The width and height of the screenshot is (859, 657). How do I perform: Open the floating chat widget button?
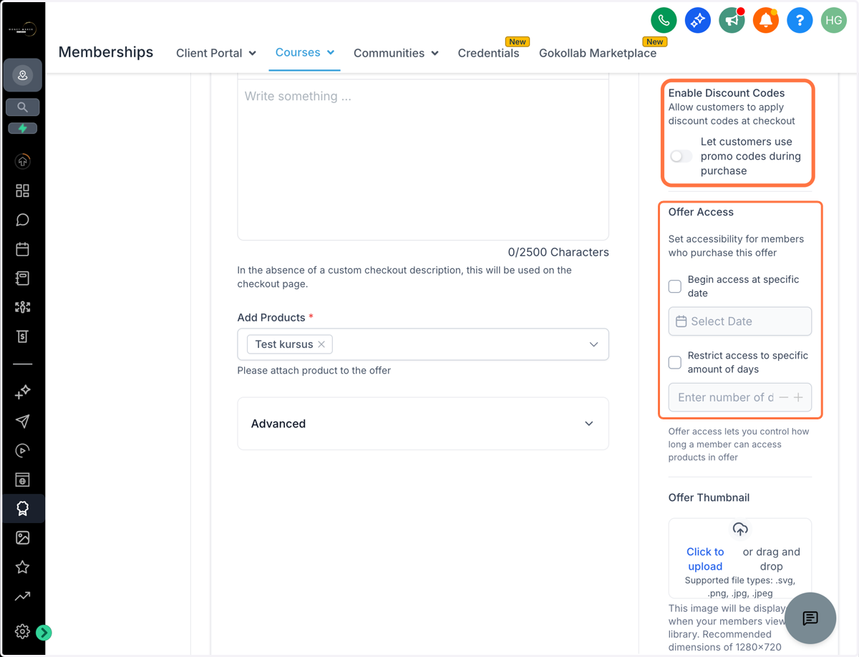pyautogui.click(x=810, y=618)
